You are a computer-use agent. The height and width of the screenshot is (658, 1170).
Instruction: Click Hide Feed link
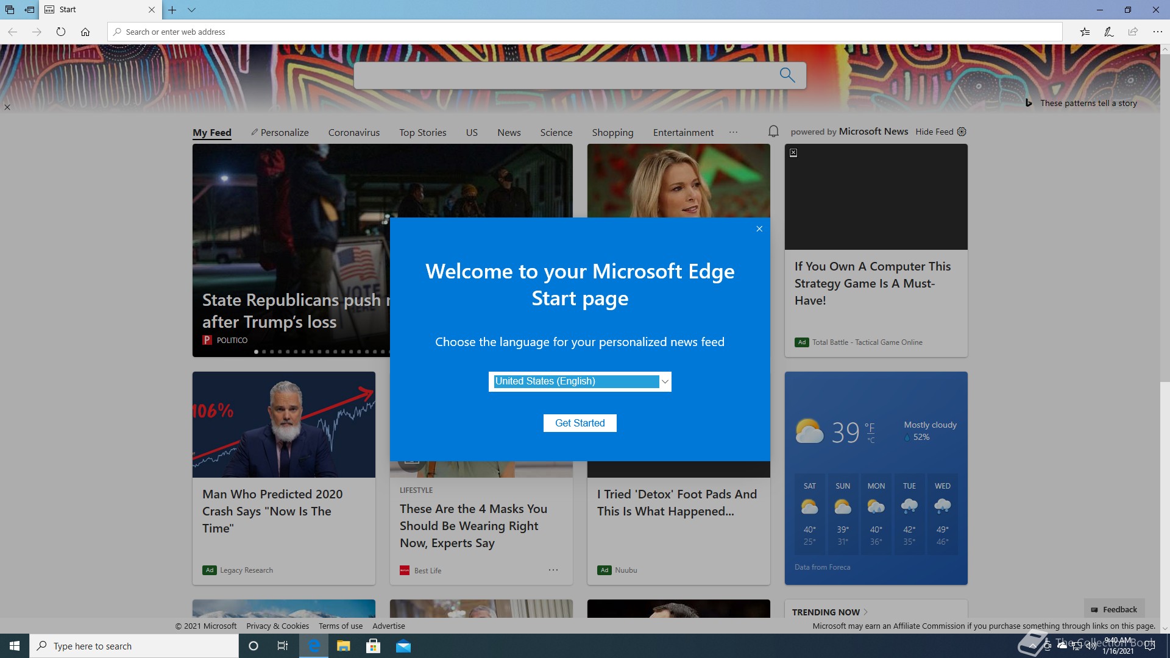pos(934,132)
